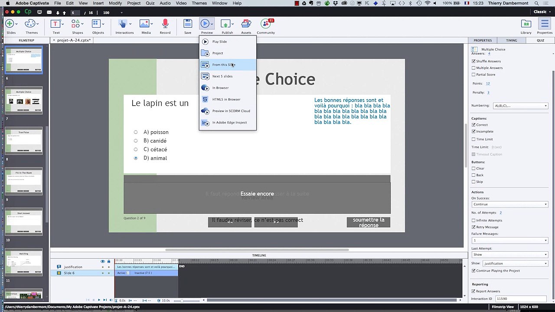Screen dimensions: 555x312
Task: Open the Themes tool
Action: [30, 24]
